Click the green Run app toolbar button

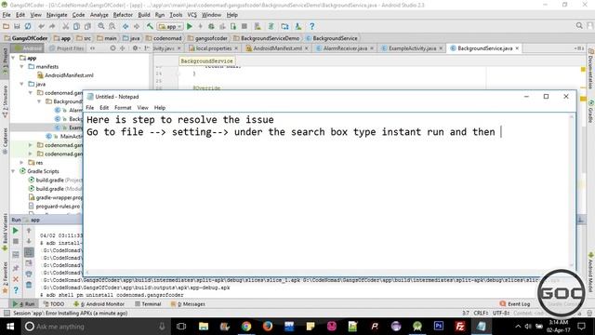coord(190,26)
